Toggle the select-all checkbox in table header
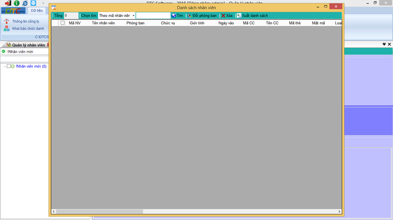The image size is (393, 220). [x=62, y=23]
